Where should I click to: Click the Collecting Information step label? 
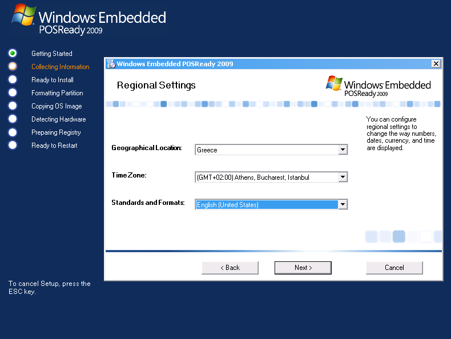[x=61, y=67]
